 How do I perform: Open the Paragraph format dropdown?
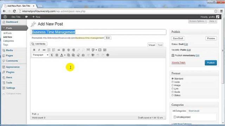point(40,55)
